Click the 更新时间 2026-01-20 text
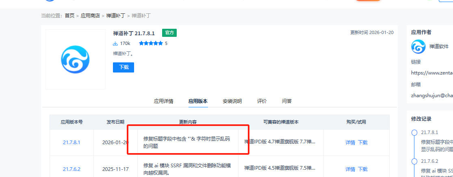 pos(372,32)
